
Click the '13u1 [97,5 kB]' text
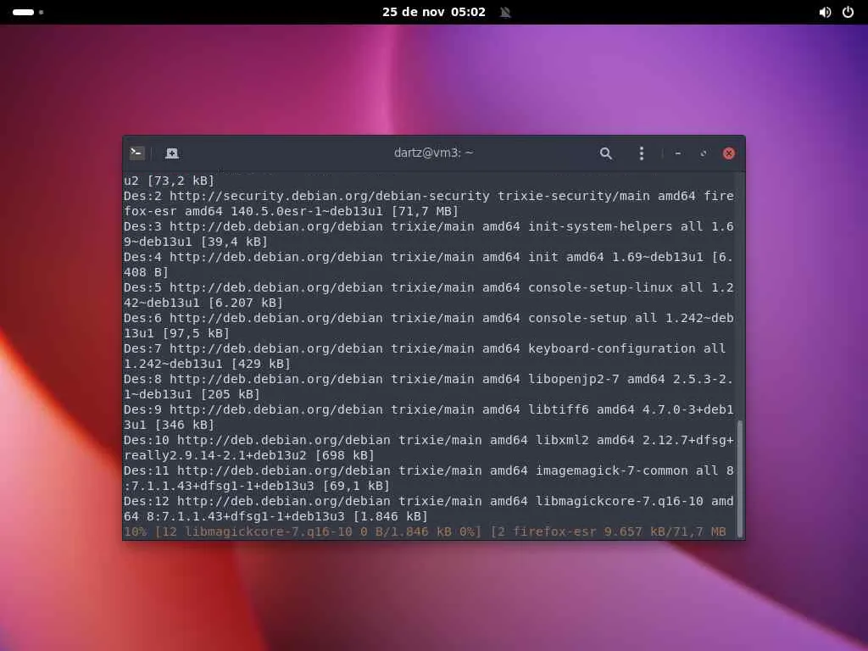tap(176, 333)
